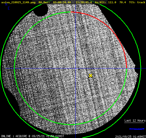Click the 2021/09/25 01:49HST timestamp
Image resolution: width=146 pixels, height=138 pixels.
(x=130, y=137)
